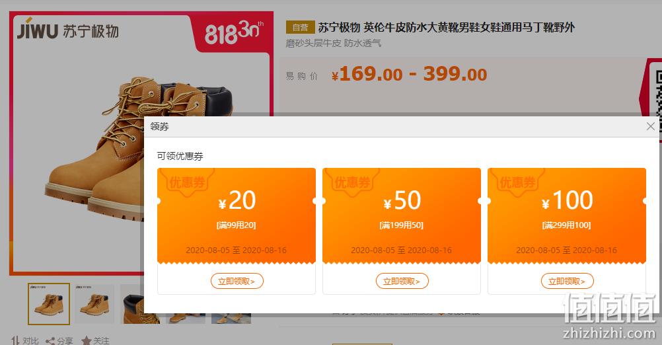Click the ¥20 orange coupon card
The width and height of the screenshot is (662, 345).
tap(237, 215)
